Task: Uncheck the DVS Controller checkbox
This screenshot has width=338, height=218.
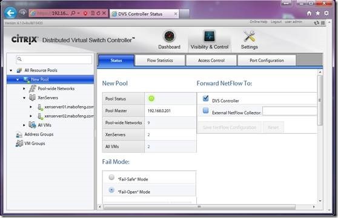Action: click(x=205, y=99)
